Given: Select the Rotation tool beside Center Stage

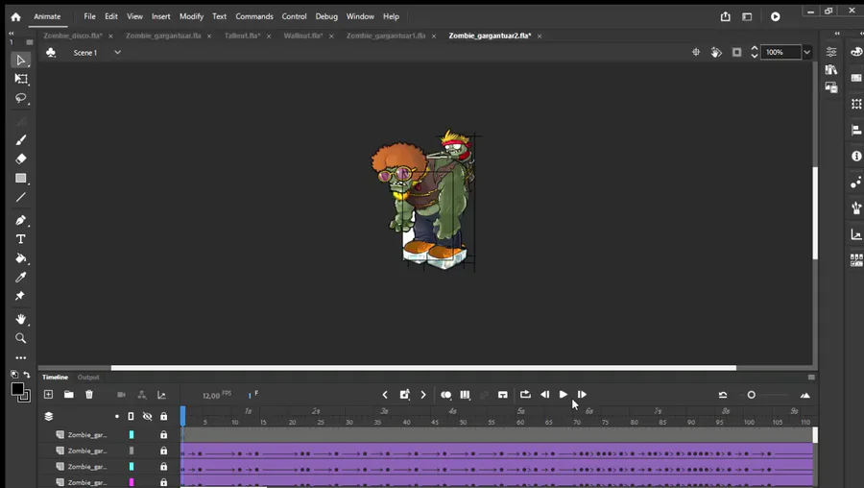Looking at the screenshot, I should pyautogui.click(x=716, y=53).
